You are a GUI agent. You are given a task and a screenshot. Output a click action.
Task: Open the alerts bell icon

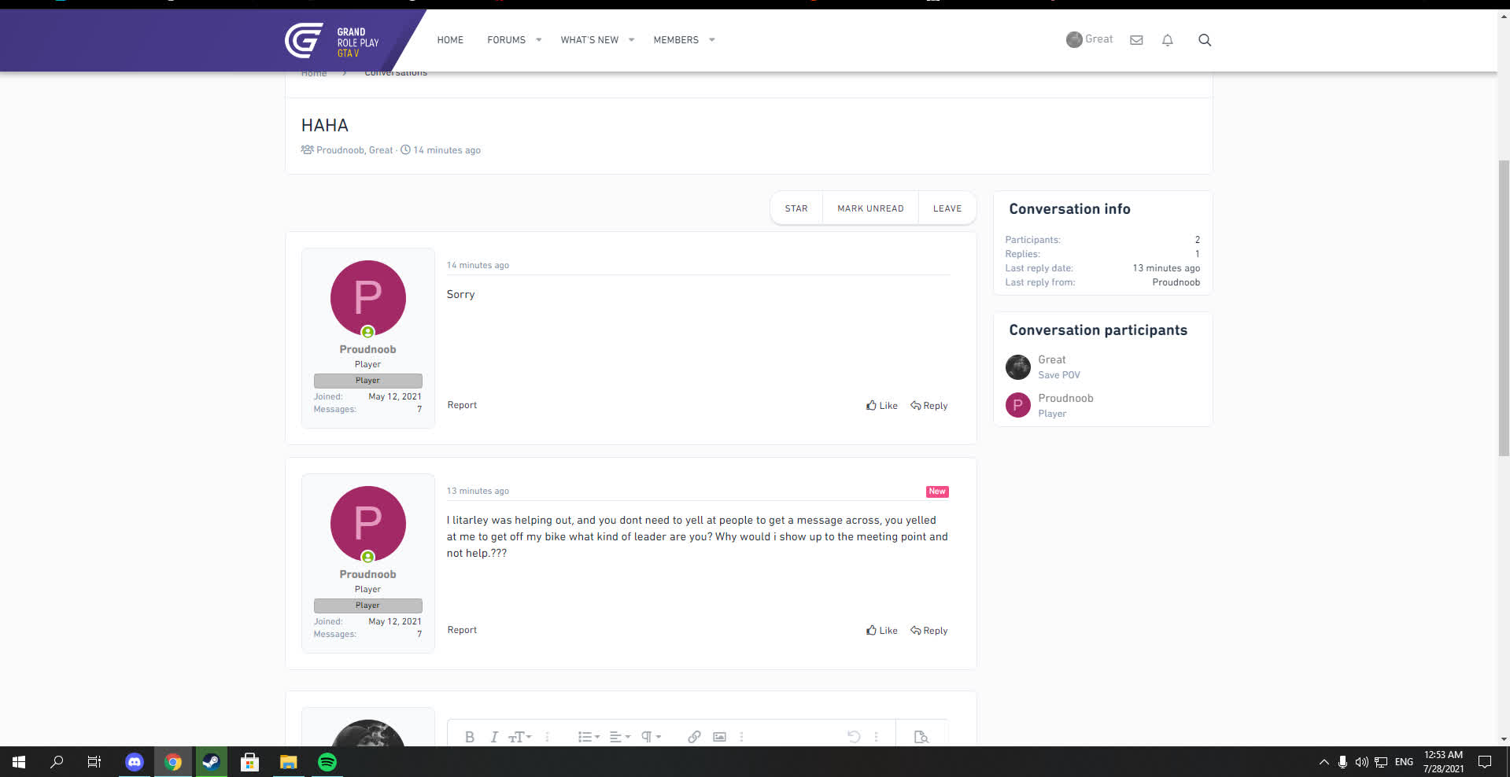click(x=1168, y=40)
